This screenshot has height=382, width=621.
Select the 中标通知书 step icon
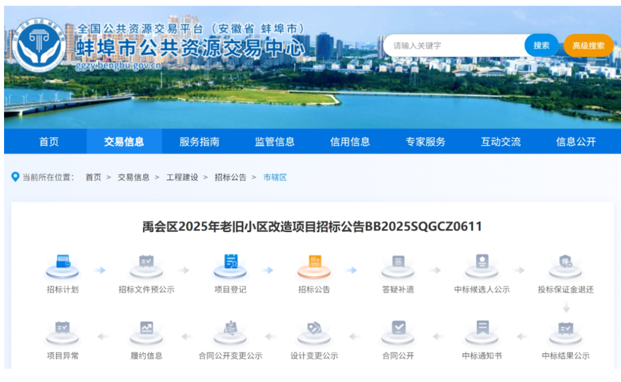click(x=482, y=332)
